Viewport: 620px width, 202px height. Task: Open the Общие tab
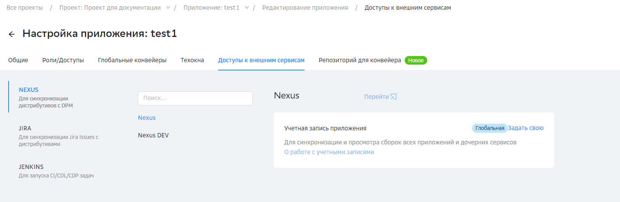click(x=18, y=60)
